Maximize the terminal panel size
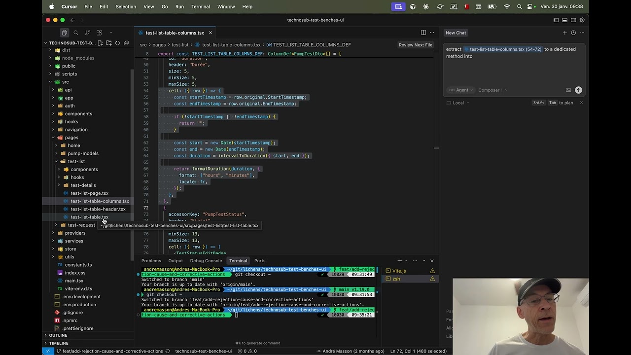 [424, 261]
